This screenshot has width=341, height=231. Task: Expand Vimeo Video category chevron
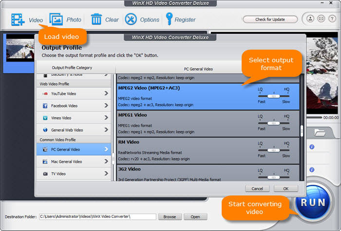point(106,118)
